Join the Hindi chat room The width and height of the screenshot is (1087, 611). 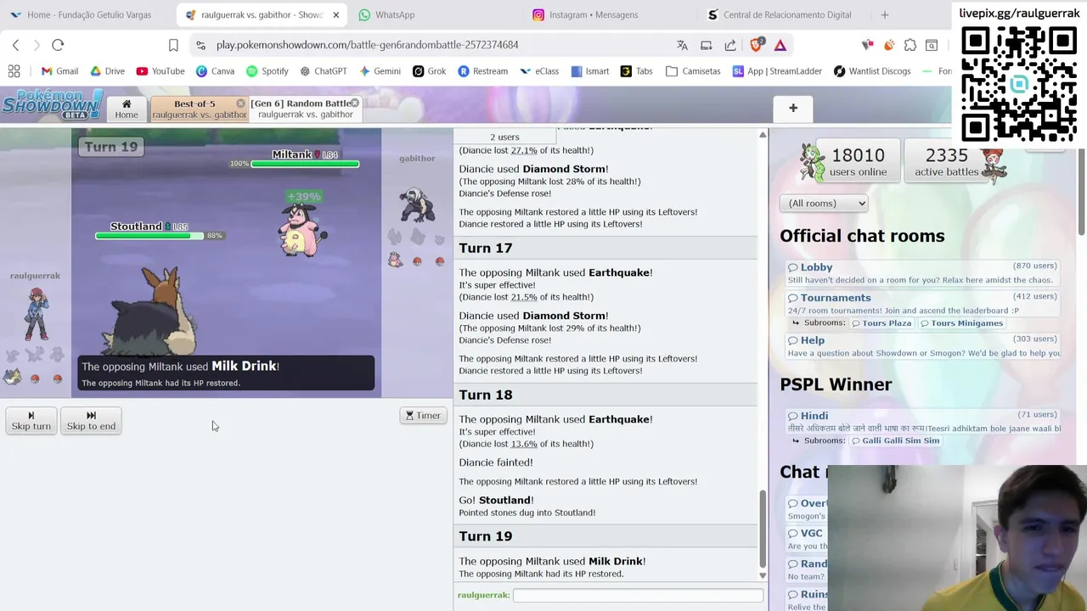(923, 421)
